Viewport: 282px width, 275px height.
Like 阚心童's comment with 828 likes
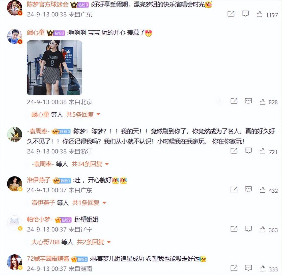(x=262, y=102)
